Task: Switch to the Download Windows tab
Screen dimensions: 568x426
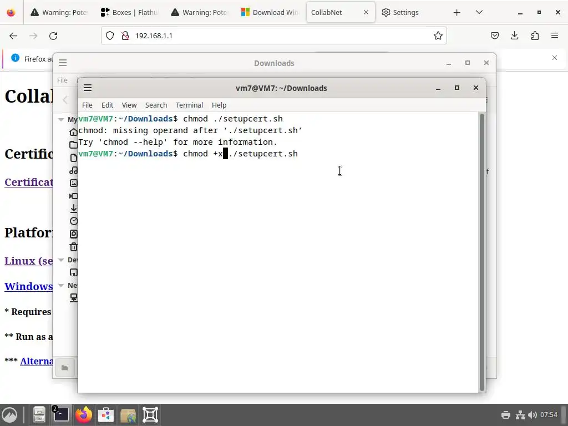Action: point(270,12)
